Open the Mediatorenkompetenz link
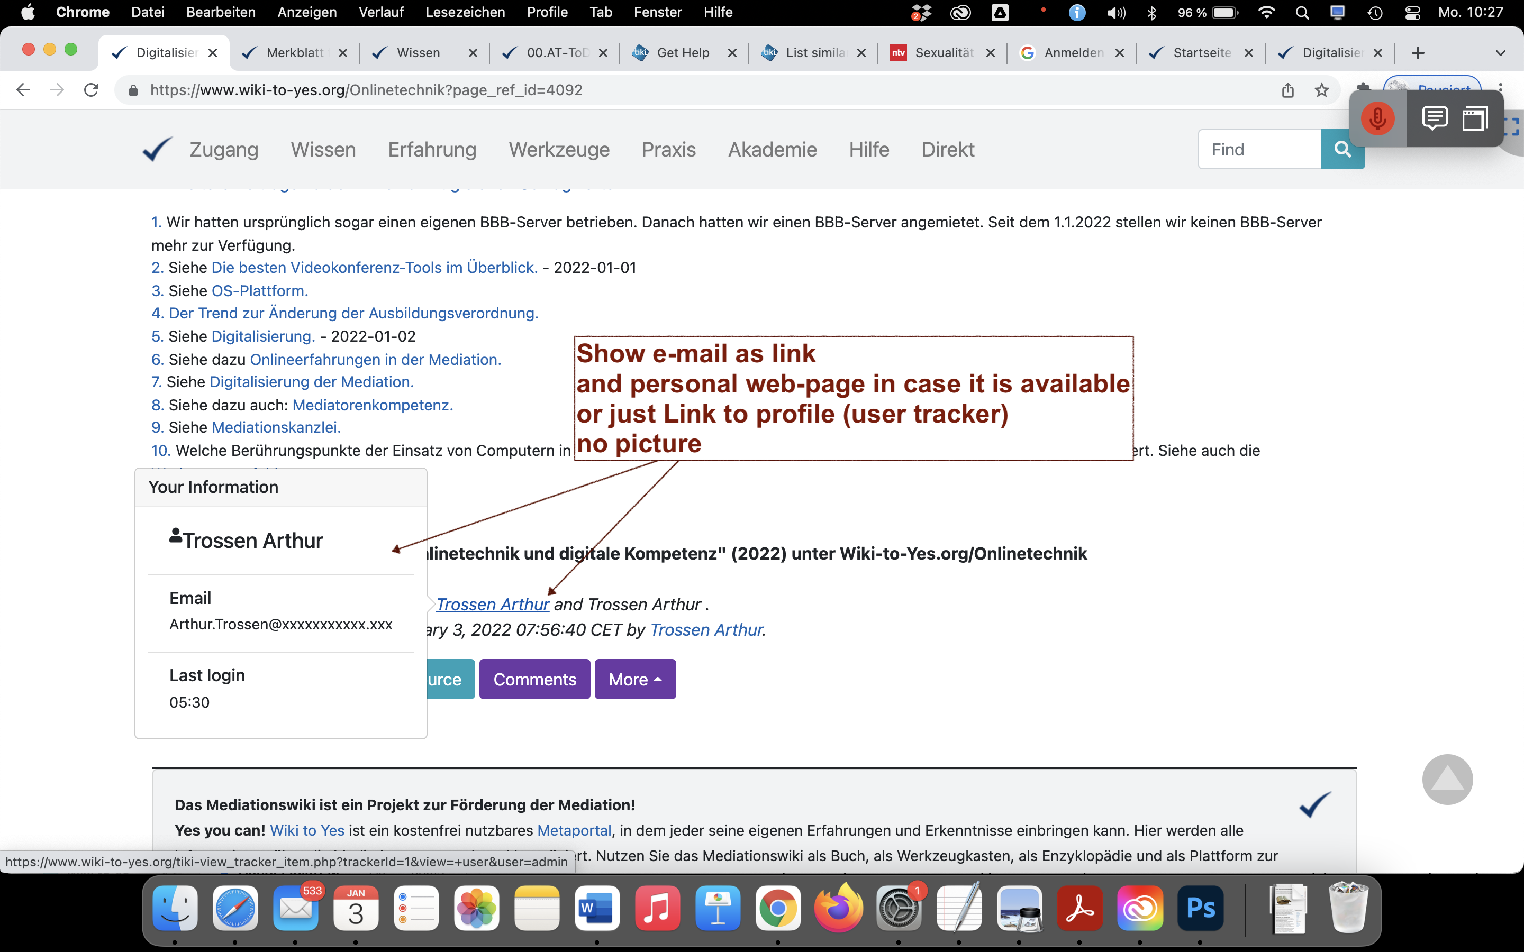 coord(372,405)
